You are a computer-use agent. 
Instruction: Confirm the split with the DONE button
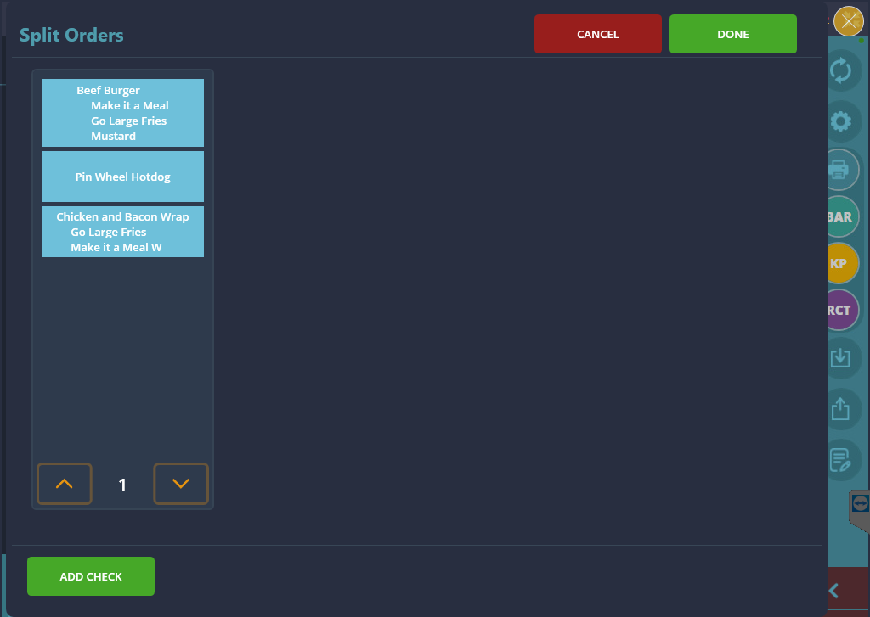pyautogui.click(x=733, y=34)
